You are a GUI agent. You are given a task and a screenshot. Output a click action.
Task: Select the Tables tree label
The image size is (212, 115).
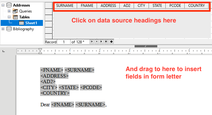(x=24, y=17)
